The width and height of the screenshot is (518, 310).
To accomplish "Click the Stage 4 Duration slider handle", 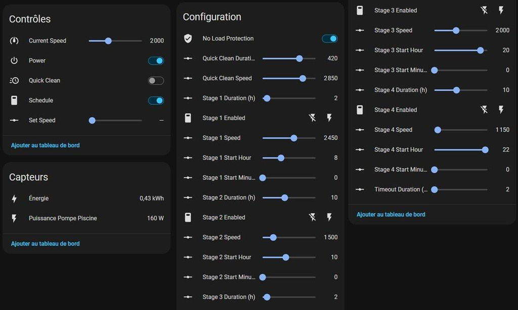I will tap(457, 90).
